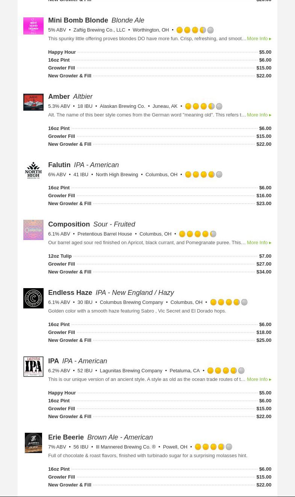This screenshot has height=497, width=295.
Task: Click the star rating for Endless Haze
Action: (x=229, y=302)
